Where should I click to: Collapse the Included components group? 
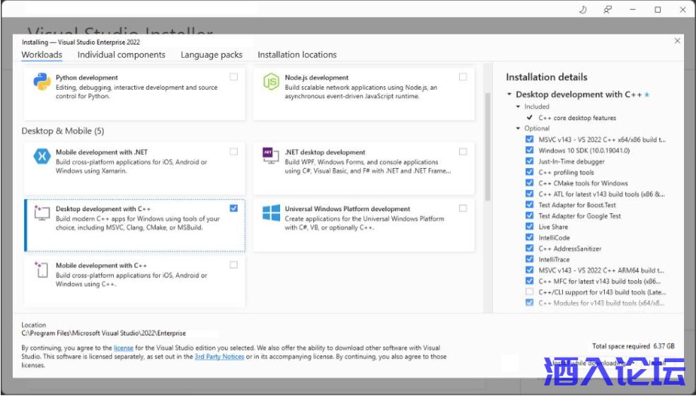pos(518,107)
